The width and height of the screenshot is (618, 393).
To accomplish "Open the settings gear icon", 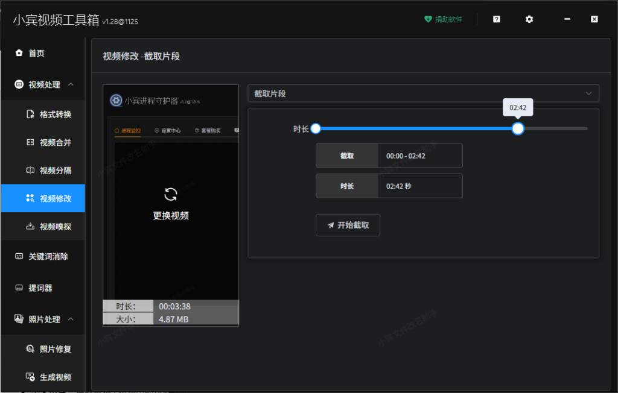I will tap(529, 19).
